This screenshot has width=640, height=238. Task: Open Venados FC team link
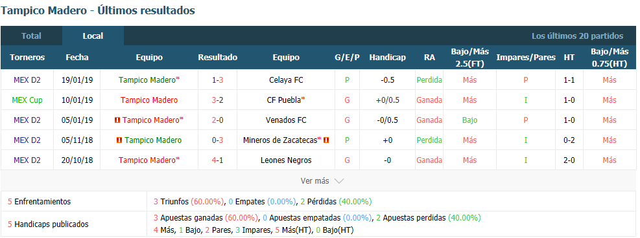(286, 120)
